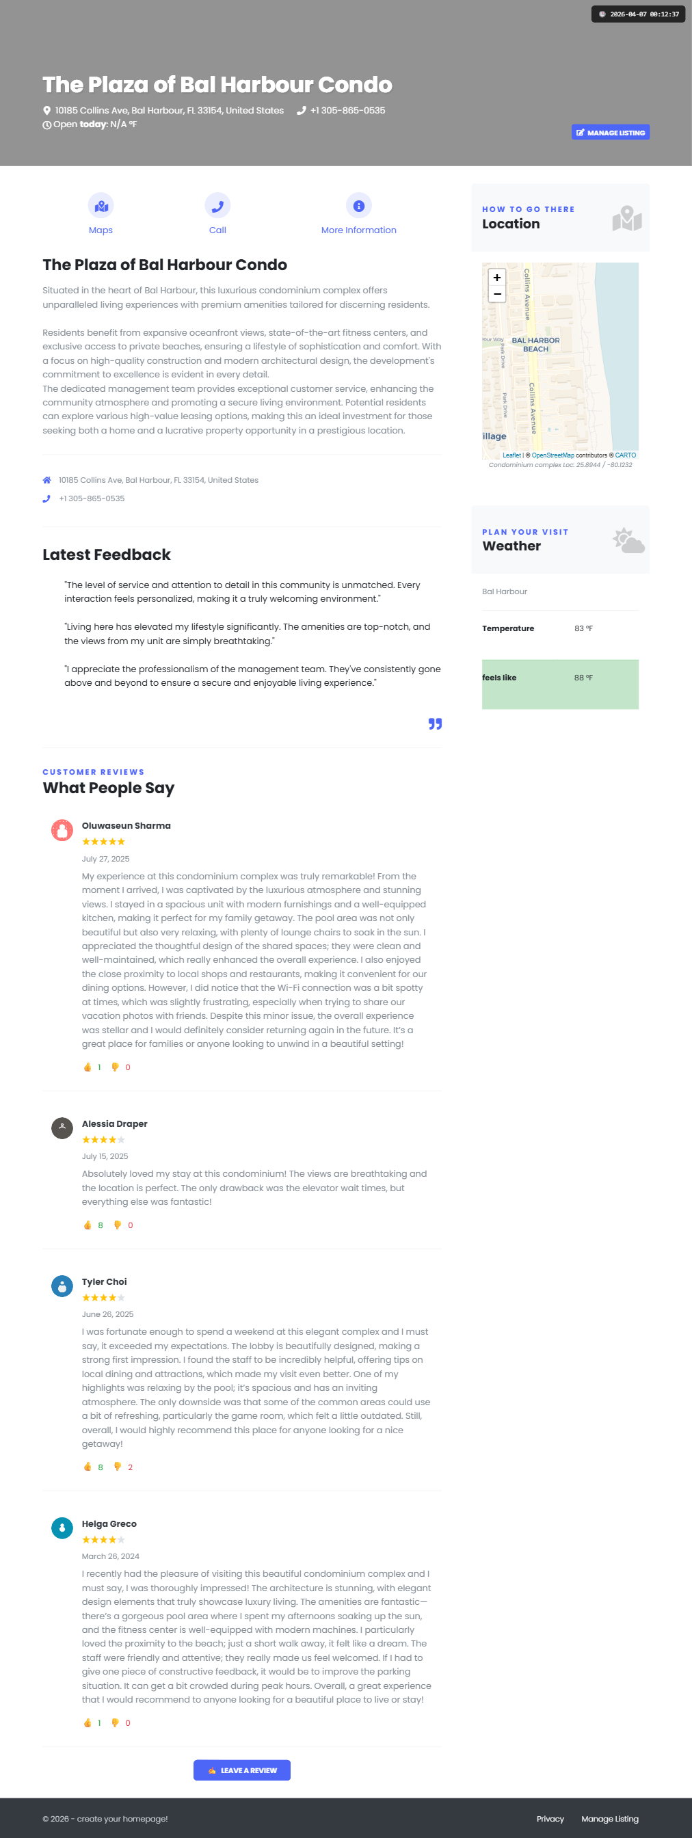Click Oluwaseun Sharma's avatar picture
This screenshot has height=1838, width=692.
coord(62,830)
